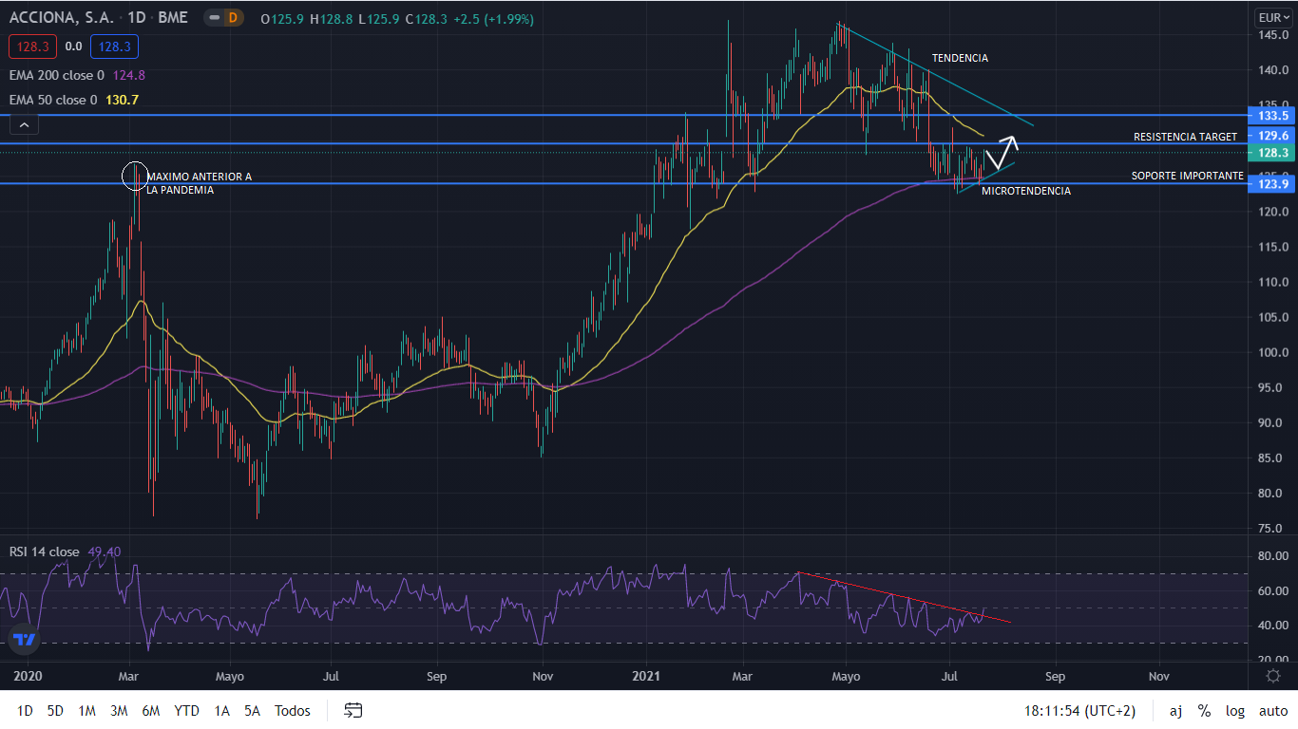Toggle the auto scale option
Image resolution: width=1298 pixels, height=729 pixels.
point(1272,711)
